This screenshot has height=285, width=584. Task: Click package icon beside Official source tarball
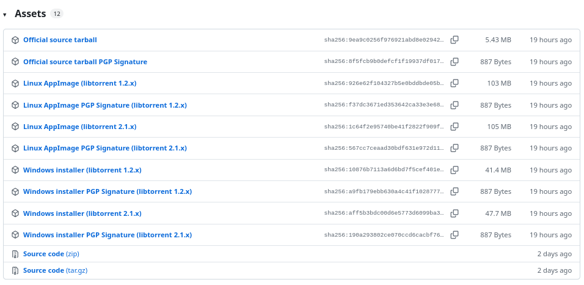(x=15, y=40)
